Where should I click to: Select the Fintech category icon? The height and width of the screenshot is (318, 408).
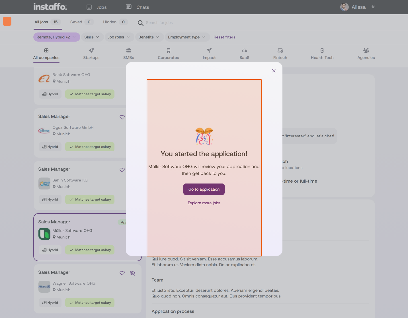click(280, 50)
